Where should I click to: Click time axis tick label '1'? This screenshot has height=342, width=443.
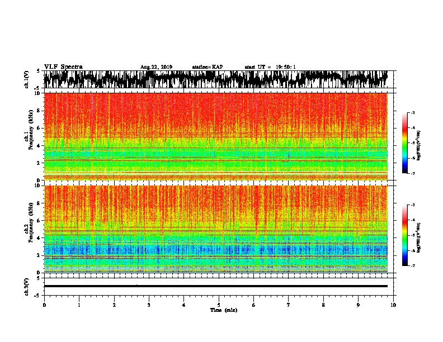(79, 305)
